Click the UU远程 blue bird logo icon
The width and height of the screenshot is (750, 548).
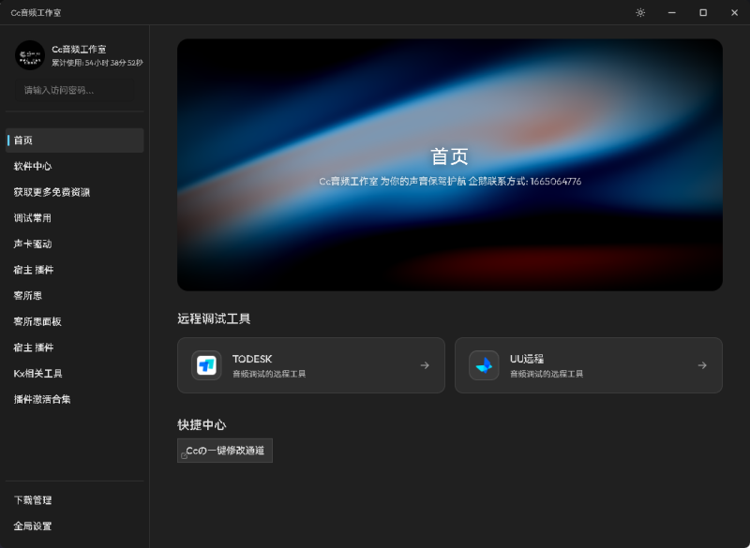point(484,365)
